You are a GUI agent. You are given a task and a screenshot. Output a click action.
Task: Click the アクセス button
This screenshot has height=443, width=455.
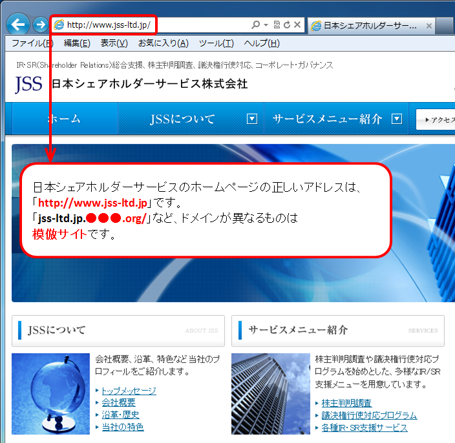436,119
